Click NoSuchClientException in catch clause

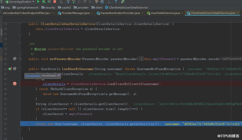pos(70,89)
